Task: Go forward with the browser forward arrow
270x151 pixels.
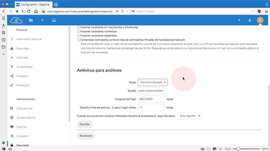Action: (x=11, y=11)
